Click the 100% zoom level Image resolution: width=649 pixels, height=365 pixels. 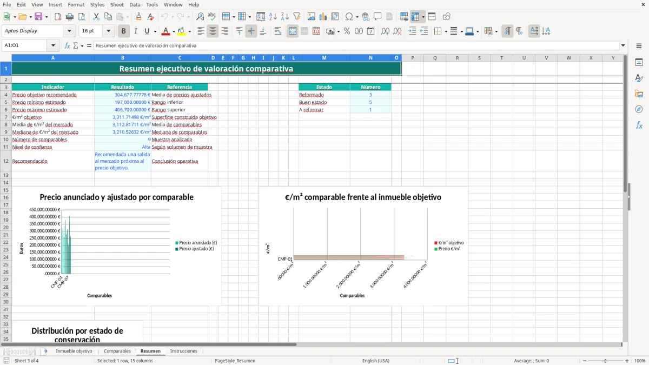(x=640, y=361)
